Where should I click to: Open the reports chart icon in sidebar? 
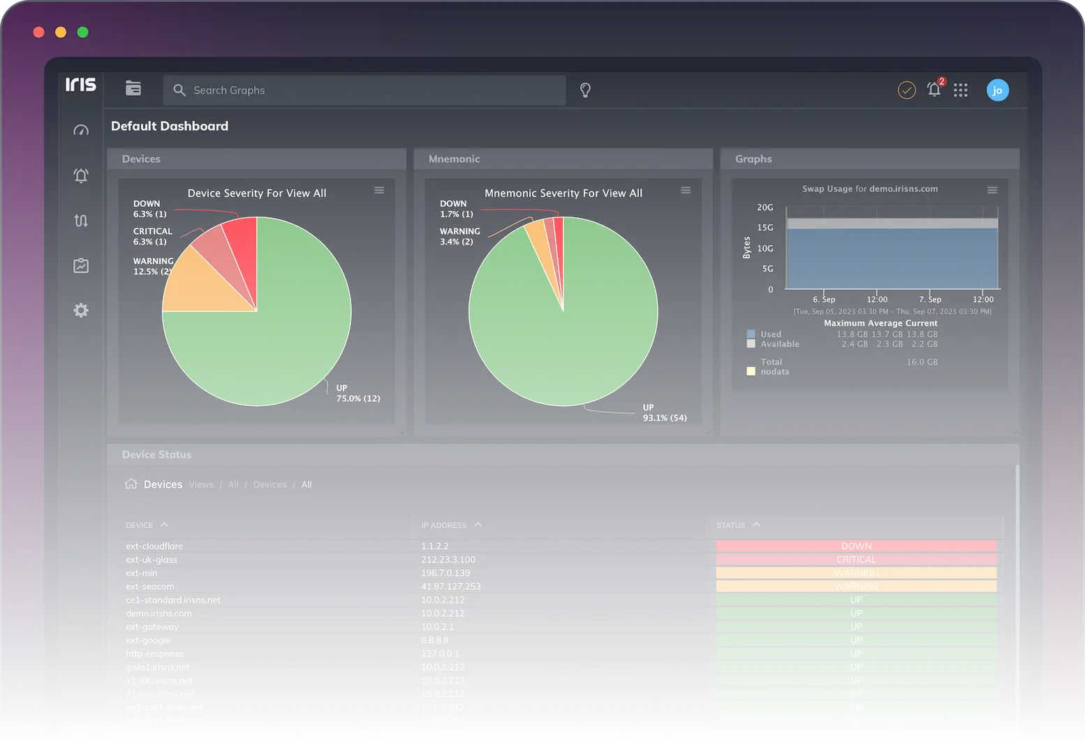[81, 265]
